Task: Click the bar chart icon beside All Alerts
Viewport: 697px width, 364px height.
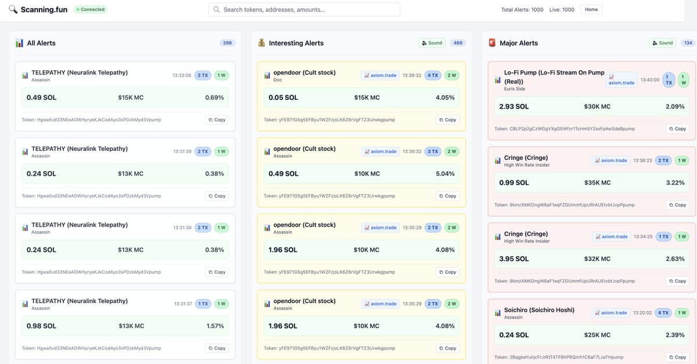Action: tap(19, 43)
